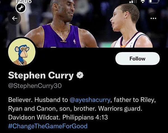Follow the Stephen Curry account
Viewport: 168px width, 133px height.
point(137,59)
